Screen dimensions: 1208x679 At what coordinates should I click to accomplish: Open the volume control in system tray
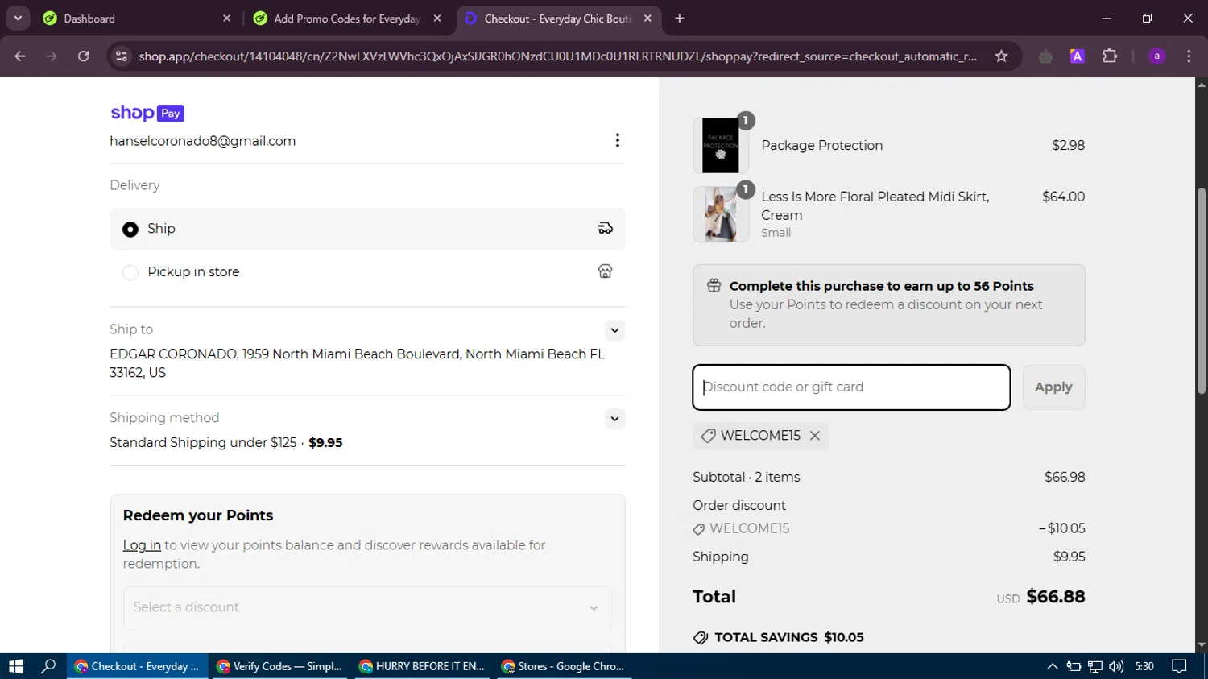[1115, 666]
